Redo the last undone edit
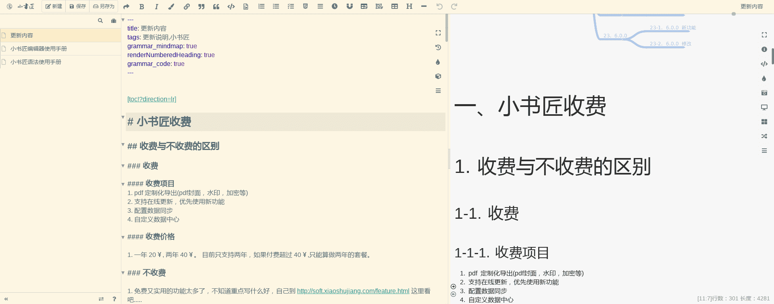The height and width of the screenshot is (304, 774). point(454,6)
